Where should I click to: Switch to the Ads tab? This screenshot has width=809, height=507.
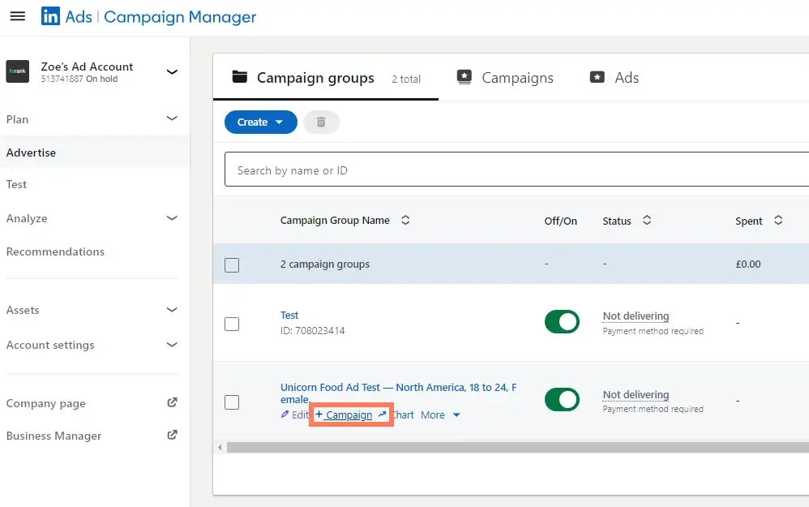pos(614,77)
